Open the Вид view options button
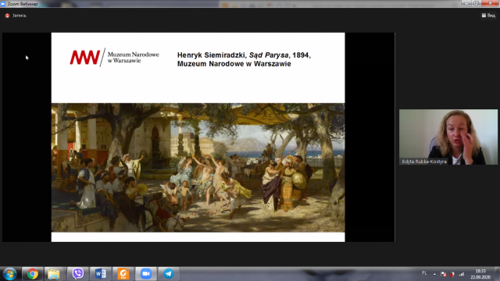This screenshot has width=500, height=281. [x=488, y=16]
